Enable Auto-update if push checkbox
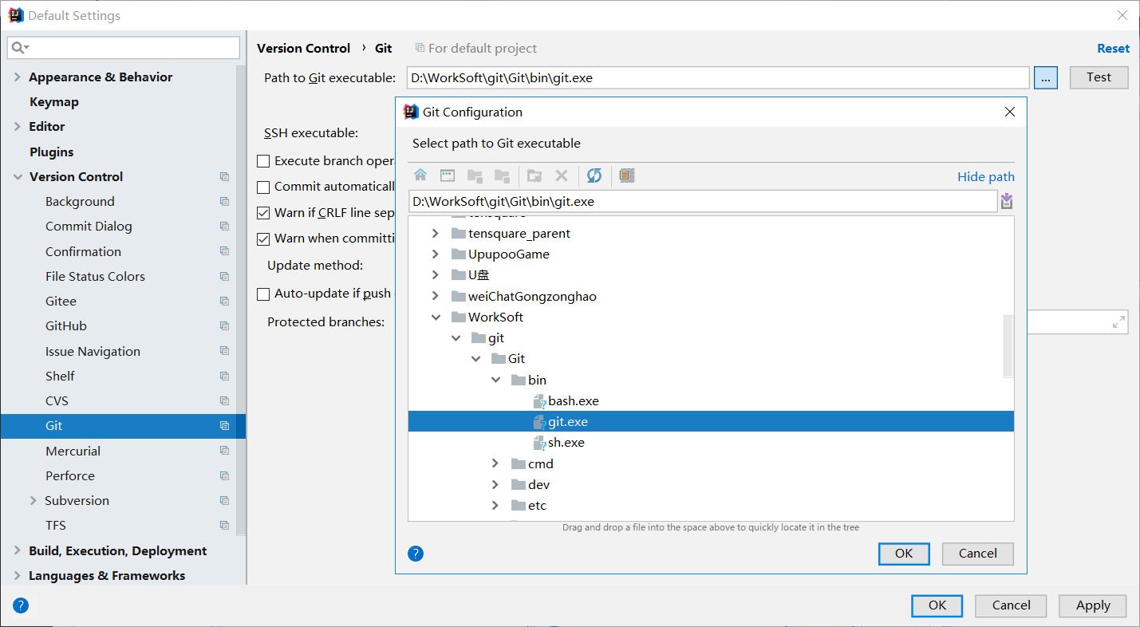This screenshot has height=627, width=1140. click(263, 294)
